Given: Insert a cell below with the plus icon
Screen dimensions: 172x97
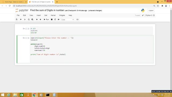Looking at the screenshot, I should [21, 19].
